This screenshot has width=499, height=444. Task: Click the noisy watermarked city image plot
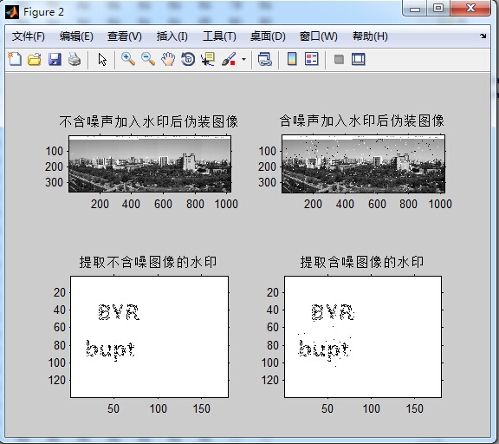[x=363, y=164]
